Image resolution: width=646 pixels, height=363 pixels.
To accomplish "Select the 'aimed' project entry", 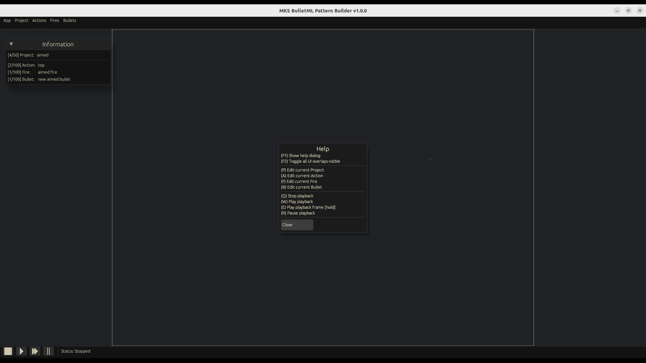I will [43, 55].
